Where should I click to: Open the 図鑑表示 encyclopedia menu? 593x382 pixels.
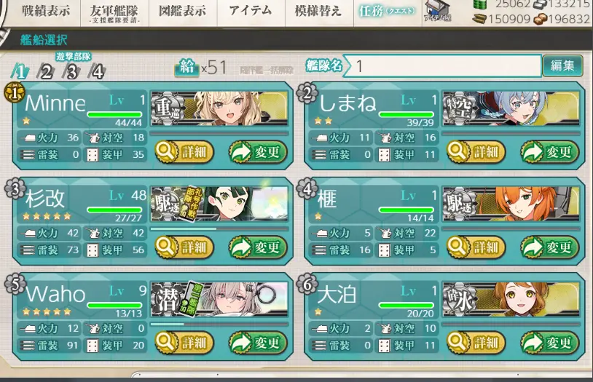coord(183,12)
